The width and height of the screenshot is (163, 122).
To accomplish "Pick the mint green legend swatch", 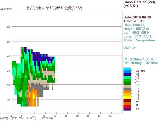I will pos(127,77).
